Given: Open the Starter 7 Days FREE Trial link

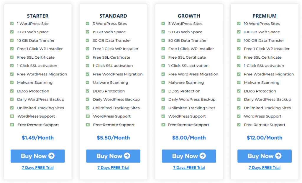Looking at the screenshot, I should click(x=37, y=168).
